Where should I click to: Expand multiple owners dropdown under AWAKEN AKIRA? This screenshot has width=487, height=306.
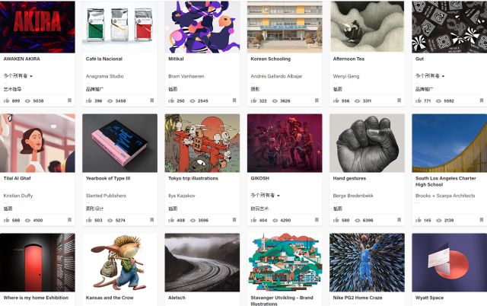18,76
